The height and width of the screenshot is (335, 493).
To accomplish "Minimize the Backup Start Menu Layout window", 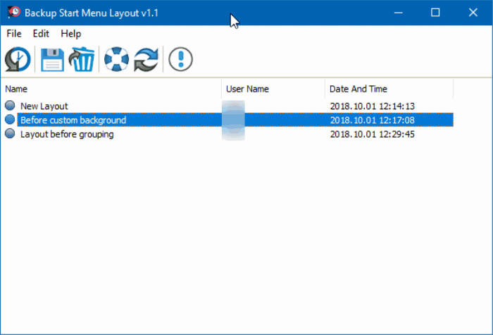I will point(399,13).
